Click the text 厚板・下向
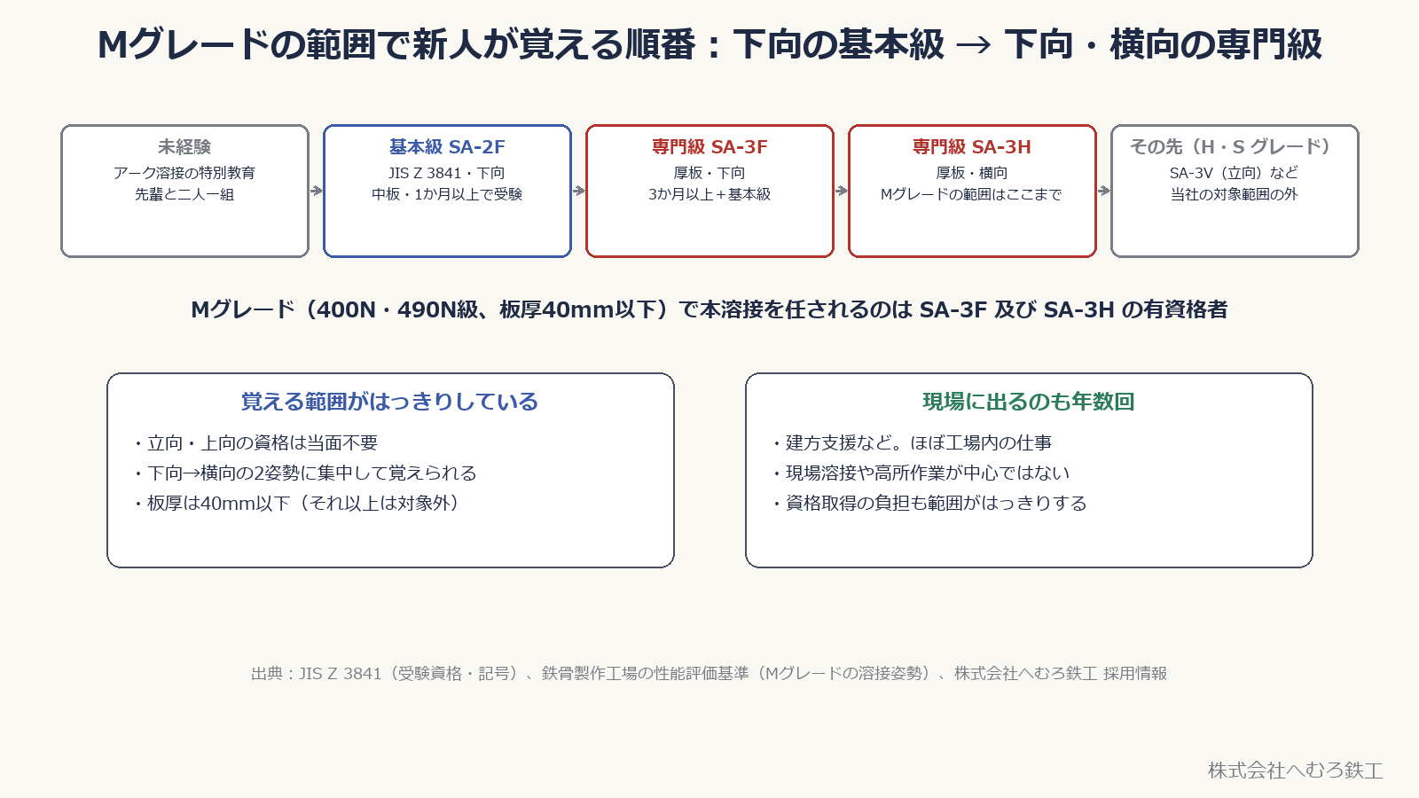1419x798 pixels. pos(709,173)
